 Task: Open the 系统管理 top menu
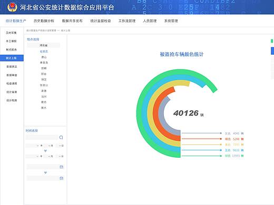[171, 21]
